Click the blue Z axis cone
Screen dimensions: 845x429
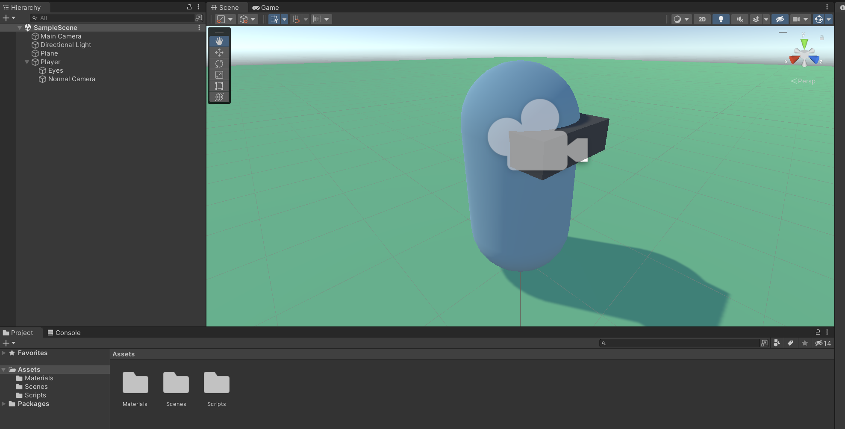coord(815,59)
